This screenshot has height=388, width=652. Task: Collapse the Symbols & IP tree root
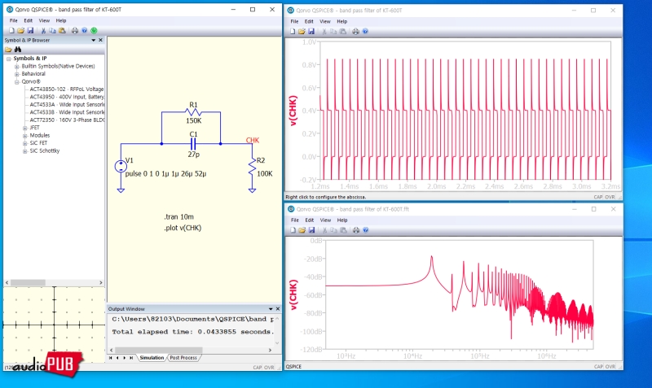tap(8, 59)
